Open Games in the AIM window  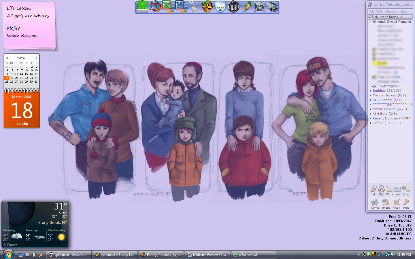[x=374, y=204]
